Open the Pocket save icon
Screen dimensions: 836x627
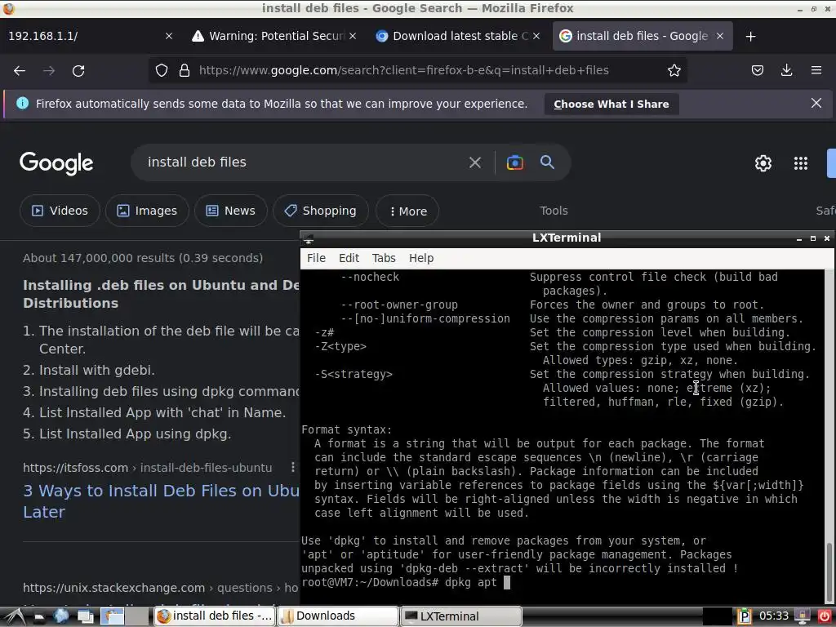coord(758,70)
